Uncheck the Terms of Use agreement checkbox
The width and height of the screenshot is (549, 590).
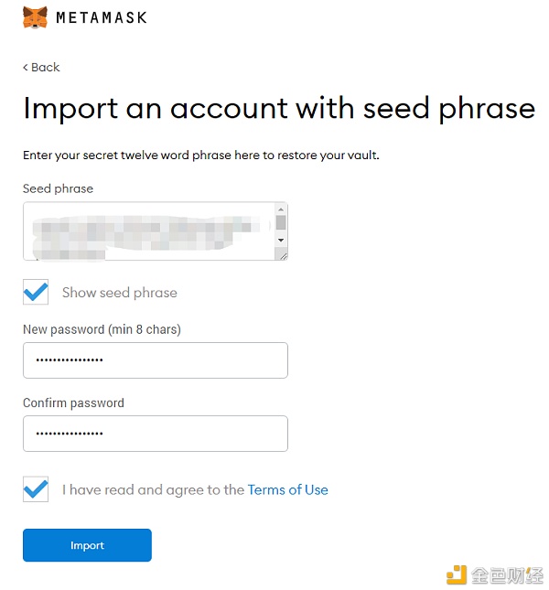pyautogui.click(x=36, y=488)
